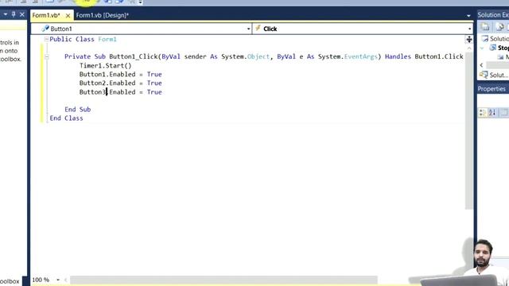The width and height of the screenshot is (509, 286).
Task: Close the Toolbox panel
Action: (22, 14)
